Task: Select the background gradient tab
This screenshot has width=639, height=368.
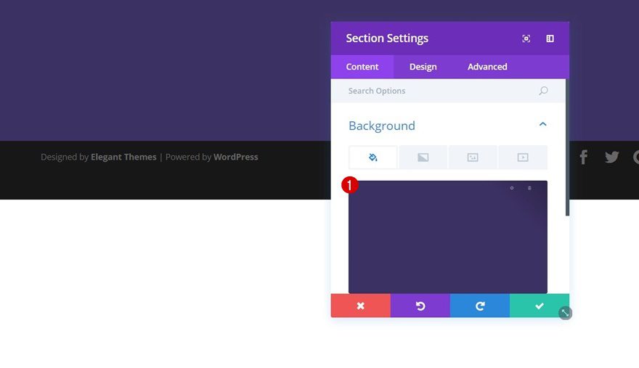Action: coord(423,158)
